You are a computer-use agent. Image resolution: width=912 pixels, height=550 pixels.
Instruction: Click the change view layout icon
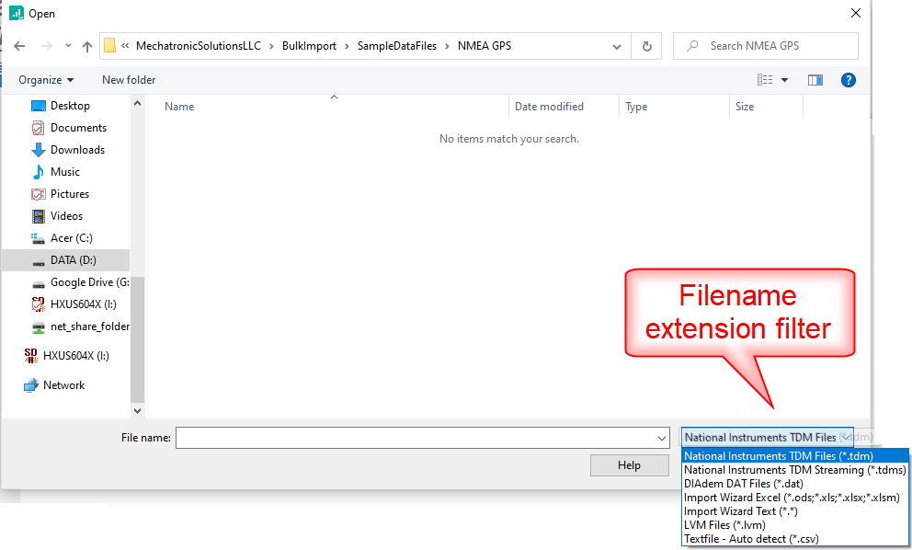coord(766,80)
